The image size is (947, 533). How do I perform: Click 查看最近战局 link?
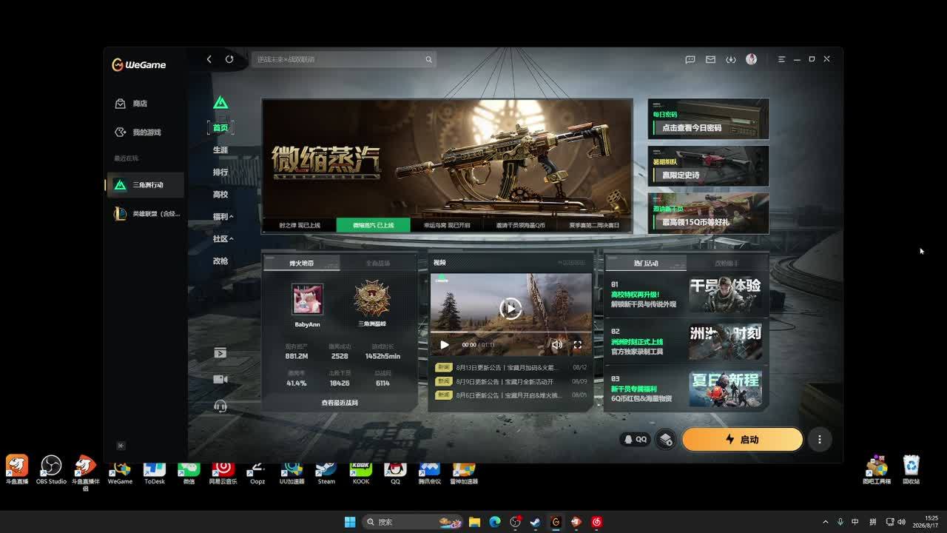click(x=340, y=403)
